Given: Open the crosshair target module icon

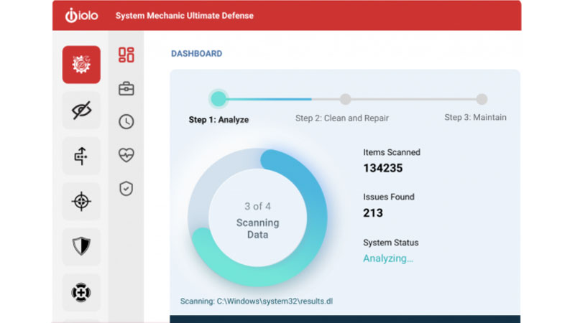Looking at the screenshot, I should (x=81, y=201).
